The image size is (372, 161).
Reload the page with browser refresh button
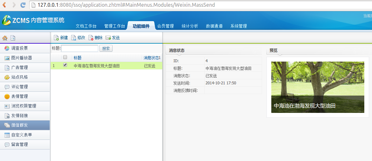[x=23, y=5]
